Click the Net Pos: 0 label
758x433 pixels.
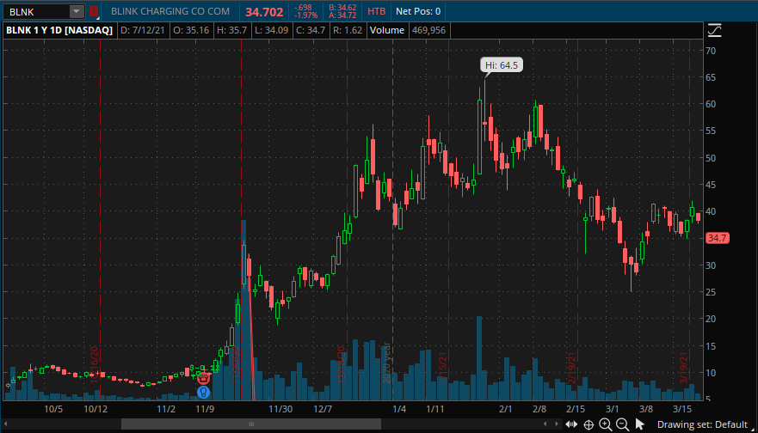tap(418, 11)
